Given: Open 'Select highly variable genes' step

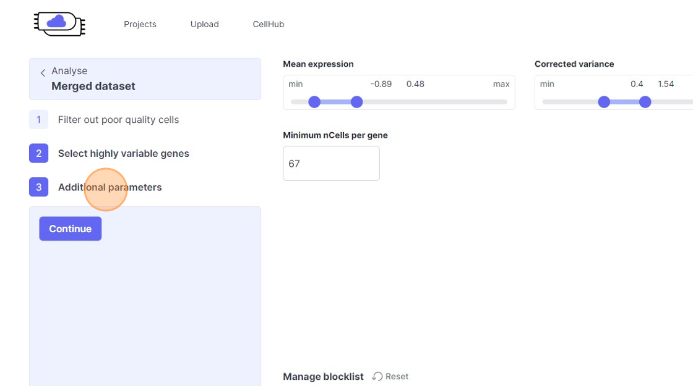Looking at the screenshot, I should 124,153.
